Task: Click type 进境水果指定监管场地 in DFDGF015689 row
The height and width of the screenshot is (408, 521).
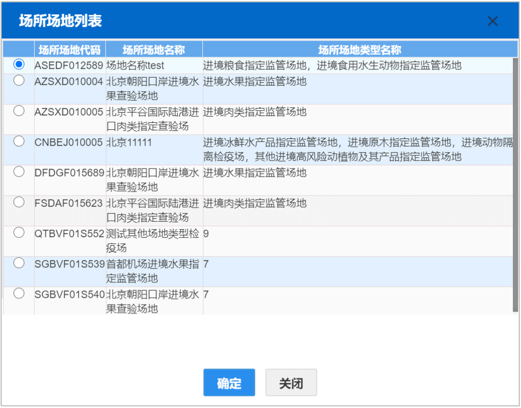Action: (255, 173)
